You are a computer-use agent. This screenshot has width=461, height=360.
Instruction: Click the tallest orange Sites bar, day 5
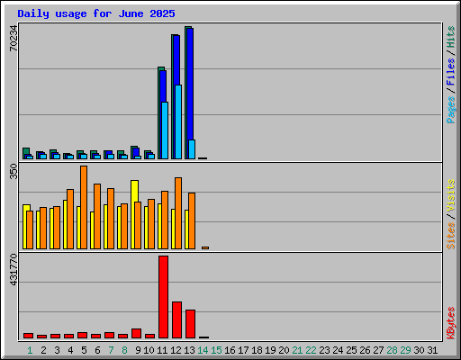[x=84, y=207]
